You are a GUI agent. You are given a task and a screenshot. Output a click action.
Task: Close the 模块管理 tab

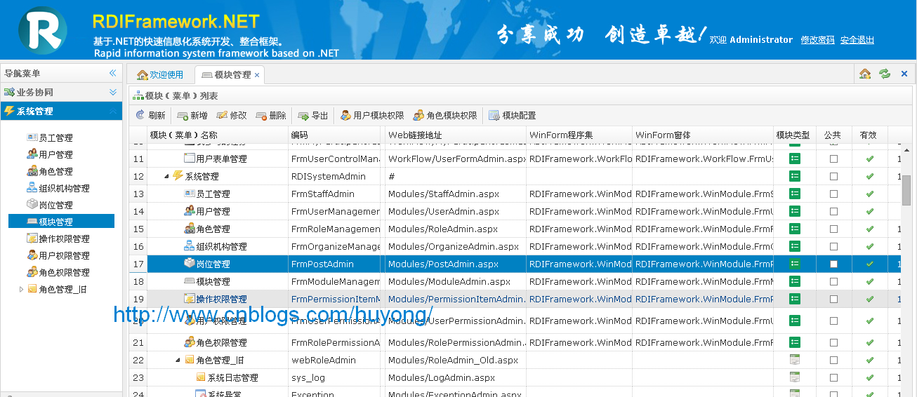[x=257, y=75]
